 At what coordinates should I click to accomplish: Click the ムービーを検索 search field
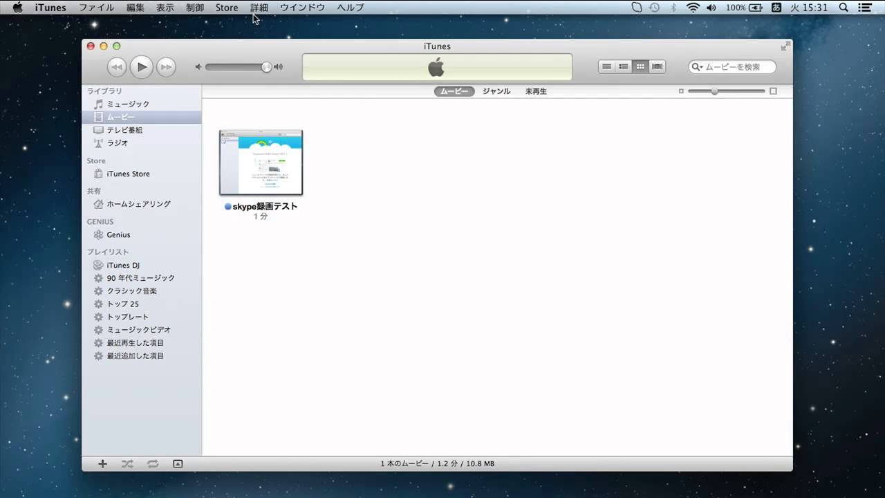[x=732, y=67]
